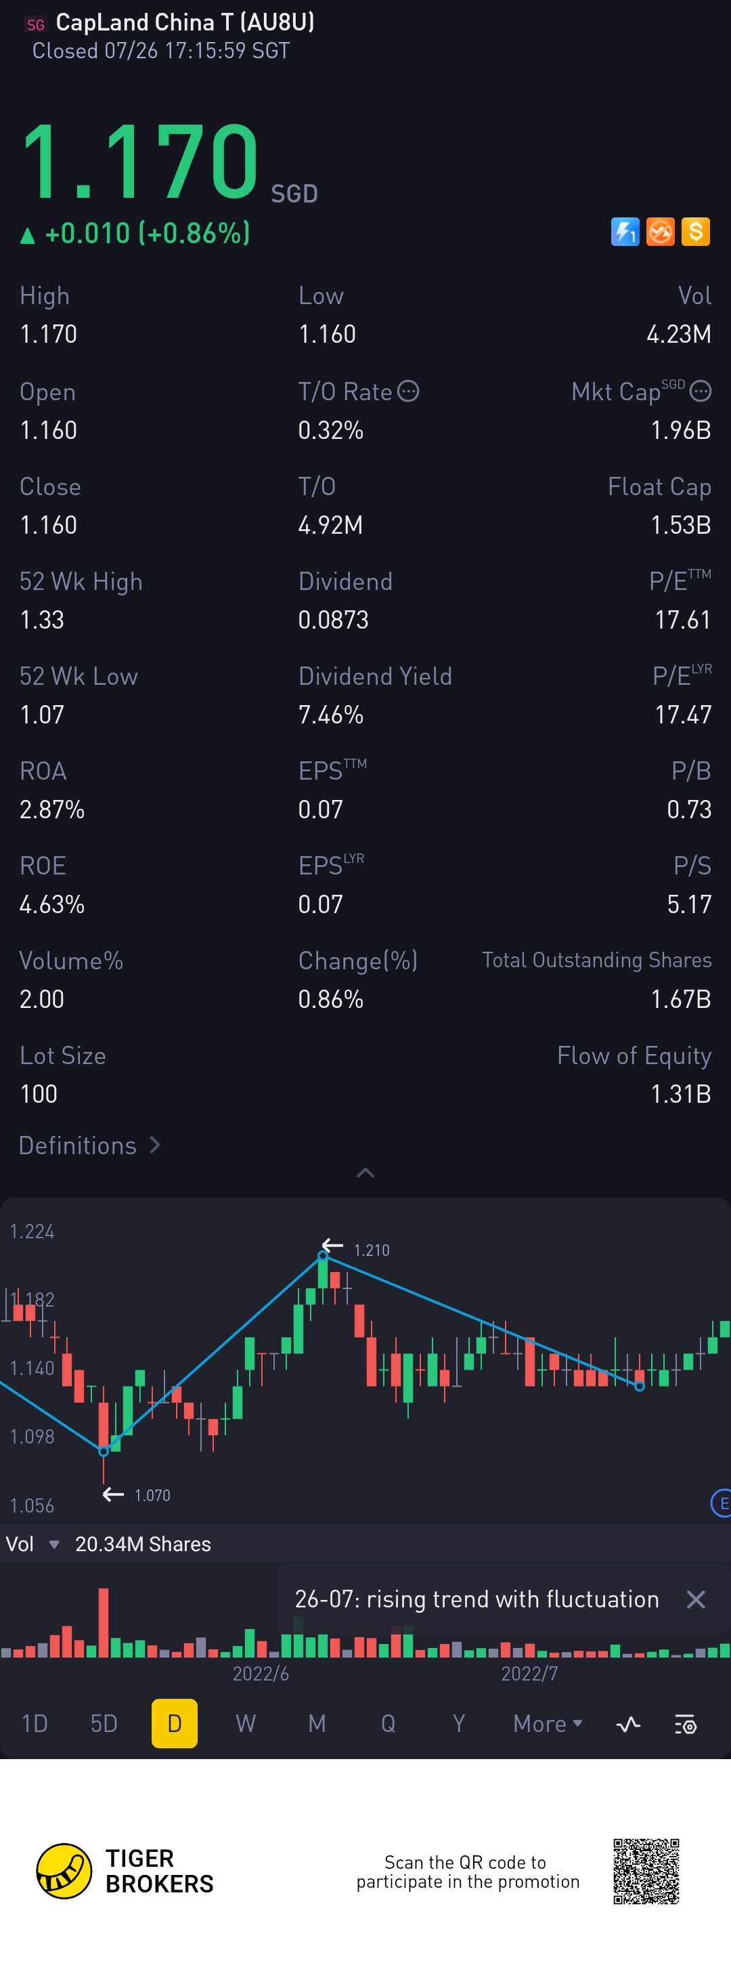Expand the More intervals dropdown

click(547, 1724)
